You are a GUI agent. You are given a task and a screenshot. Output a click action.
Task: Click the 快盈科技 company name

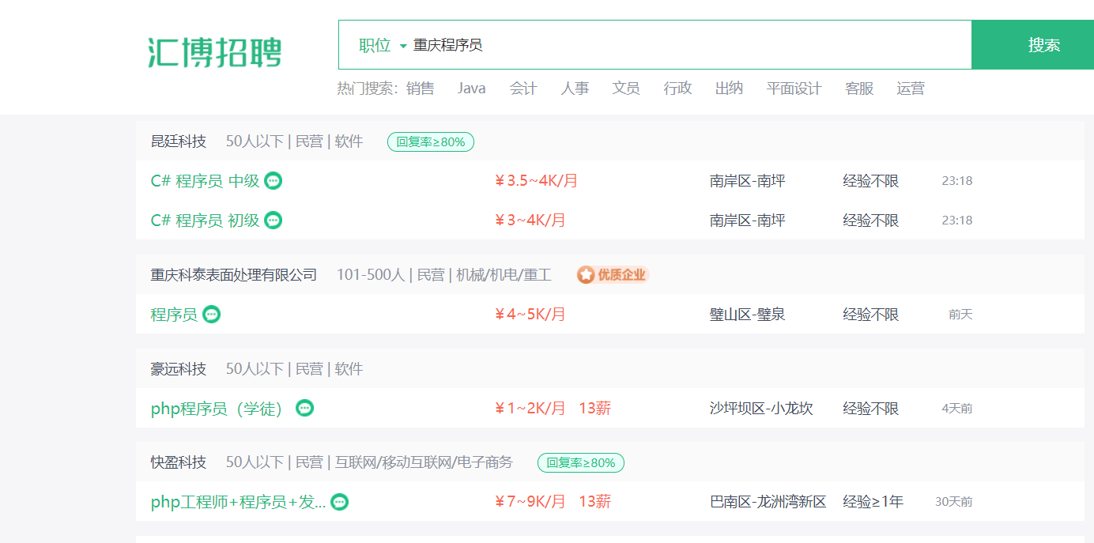179,462
